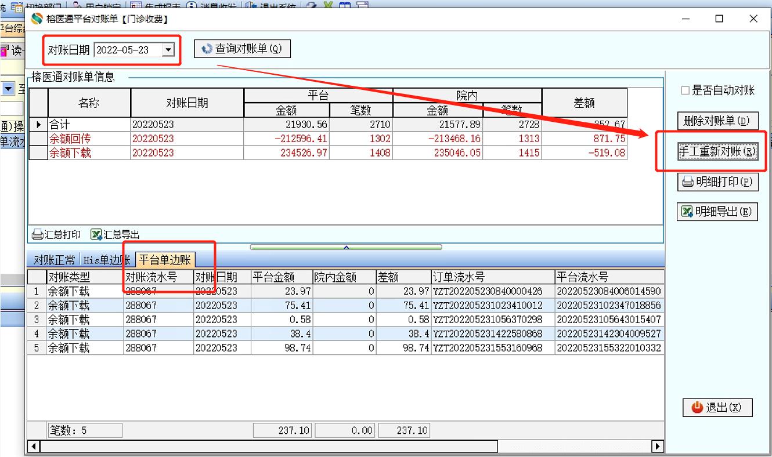This screenshot has height=457, width=772.
Task: Click the 对账类型 column header
Action: (85, 277)
